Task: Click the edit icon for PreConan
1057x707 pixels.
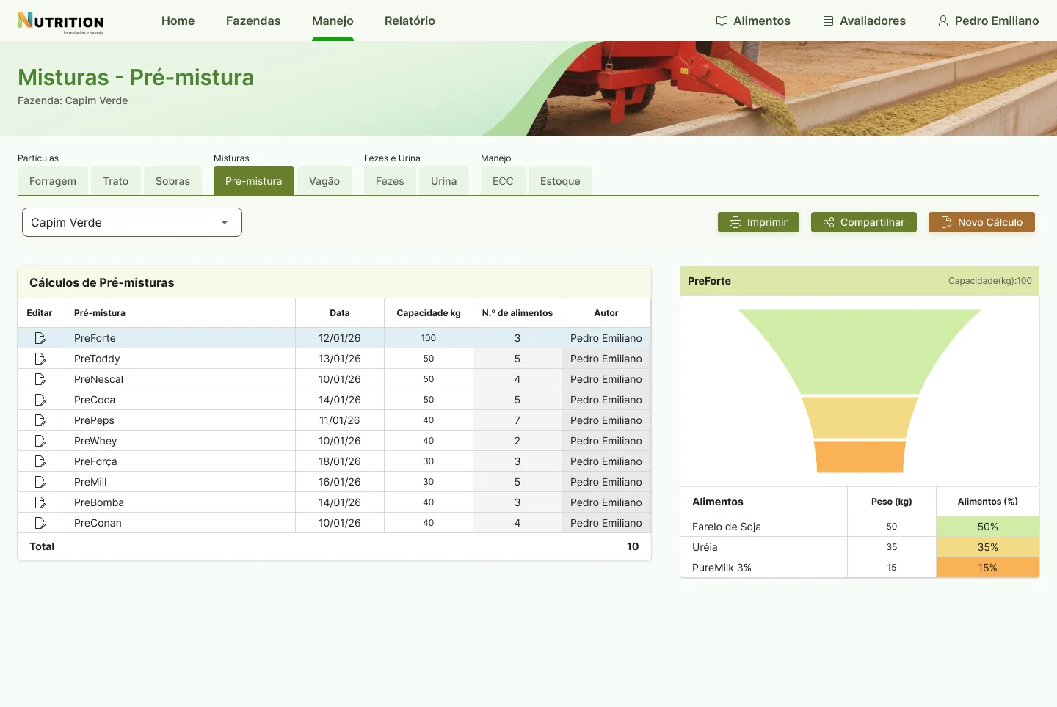Action: pos(40,523)
